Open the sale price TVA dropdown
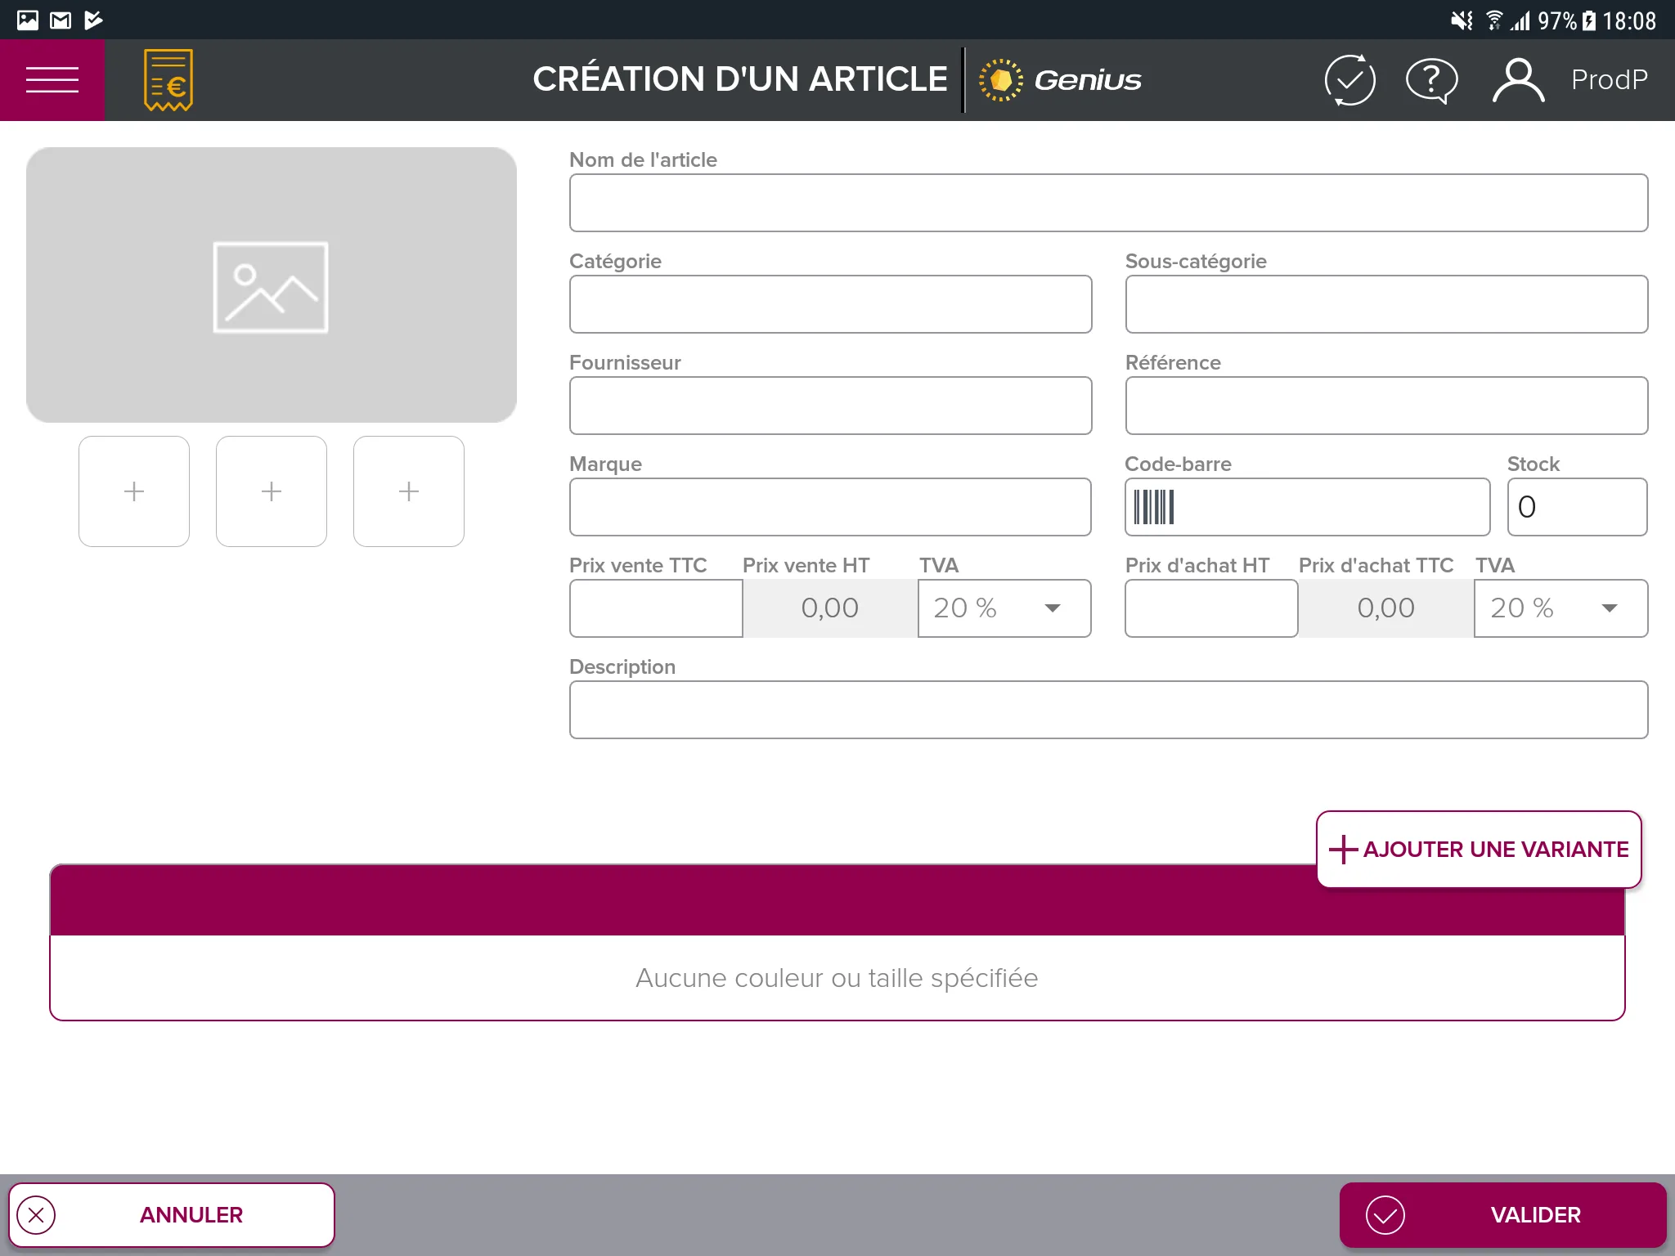Image resolution: width=1675 pixels, height=1256 pixels. pyautogui.click(x=1004, y=608)
